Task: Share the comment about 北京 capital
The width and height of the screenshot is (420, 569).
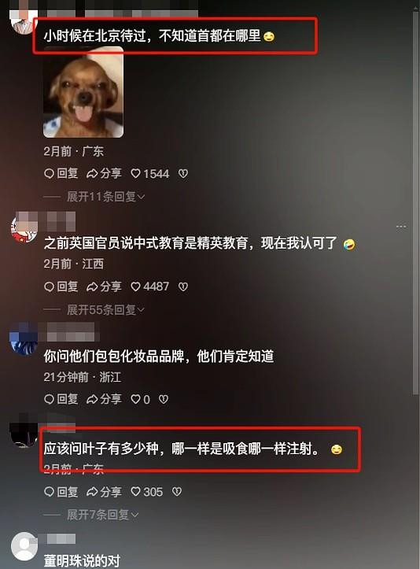Action: [104, 173]
